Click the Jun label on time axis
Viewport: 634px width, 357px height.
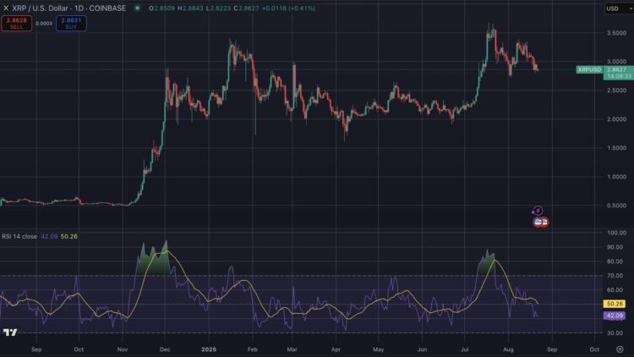click(x=422, y=349)
